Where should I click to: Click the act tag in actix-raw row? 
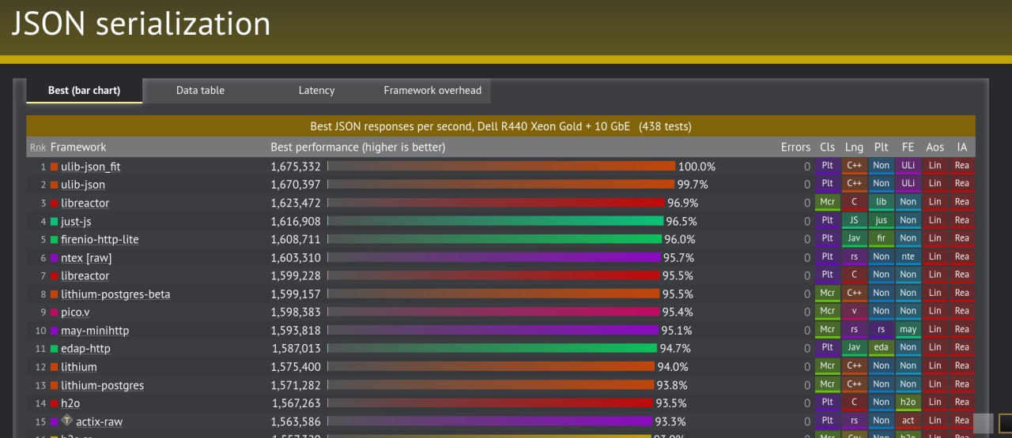908,421
